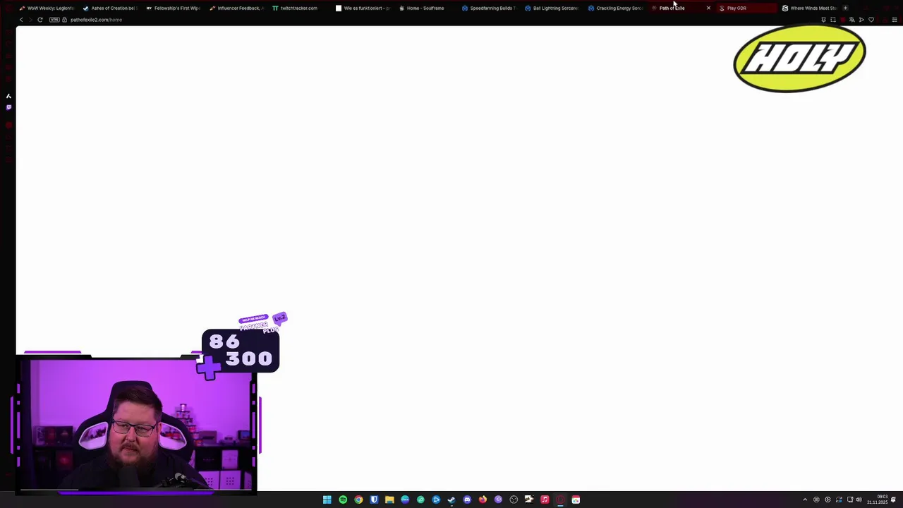Open the network icon in the tray
This screenshot has height=508, width=903.
(x=850, y=500)
